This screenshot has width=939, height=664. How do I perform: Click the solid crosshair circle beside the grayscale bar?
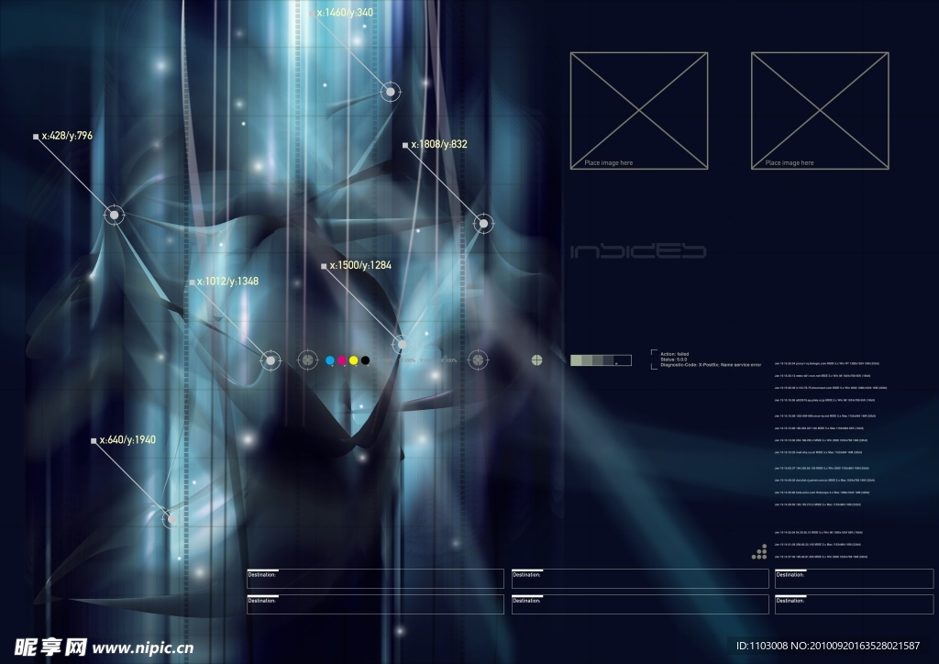[537, 360]
